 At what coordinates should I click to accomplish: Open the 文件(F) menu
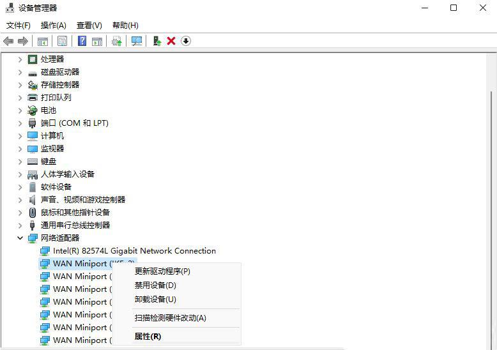coord(19,26)
